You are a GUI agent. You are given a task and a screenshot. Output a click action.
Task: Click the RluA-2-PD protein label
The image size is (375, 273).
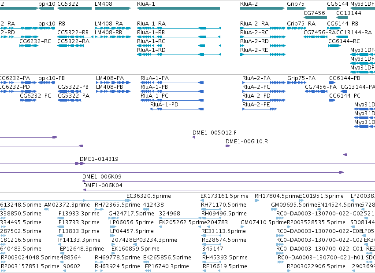(256, 96)
